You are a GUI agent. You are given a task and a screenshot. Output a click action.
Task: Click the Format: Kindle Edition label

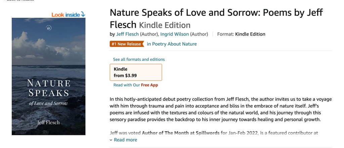coord(241,34)
